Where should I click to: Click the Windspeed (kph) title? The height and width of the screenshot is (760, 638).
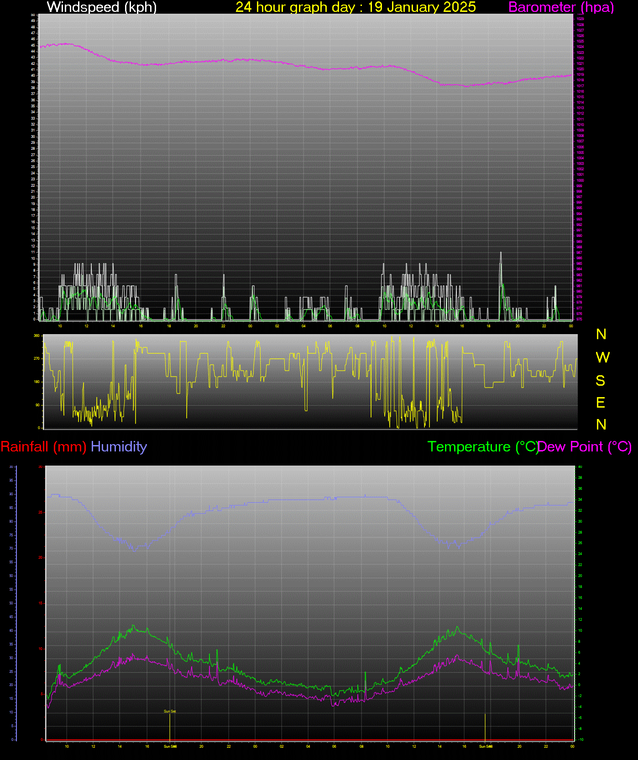click(102, 7)
